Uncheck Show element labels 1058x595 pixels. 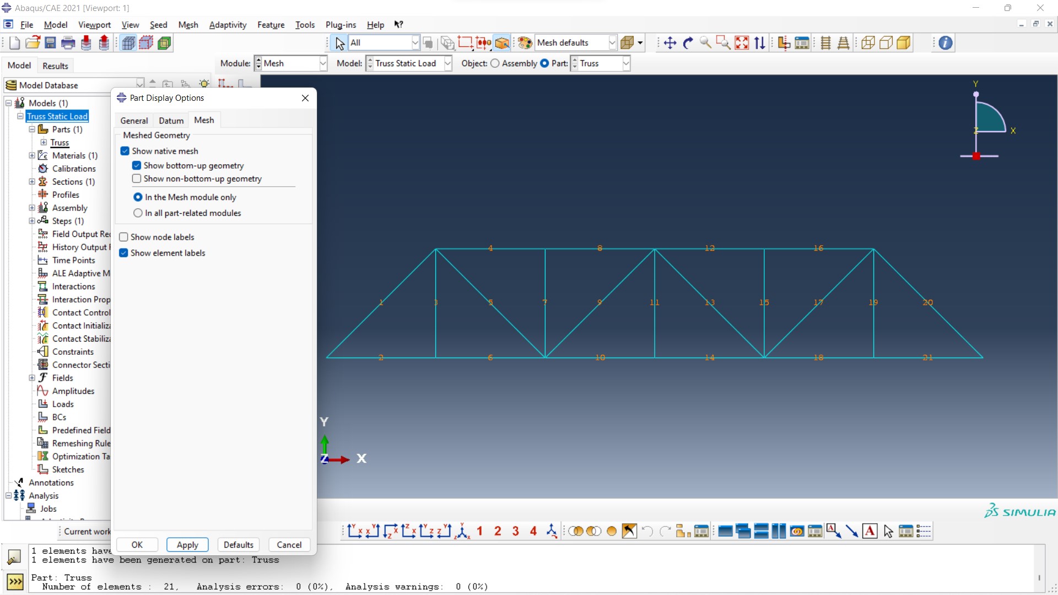click(124, 253)
